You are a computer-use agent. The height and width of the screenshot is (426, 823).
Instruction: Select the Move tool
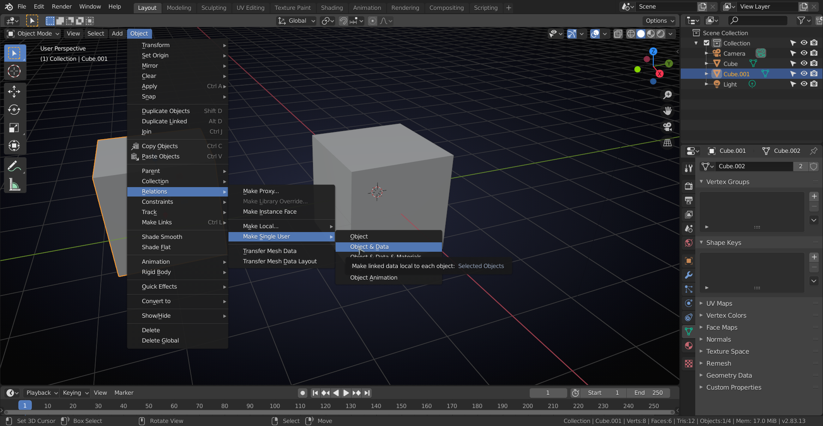click(x=15, y=92)
